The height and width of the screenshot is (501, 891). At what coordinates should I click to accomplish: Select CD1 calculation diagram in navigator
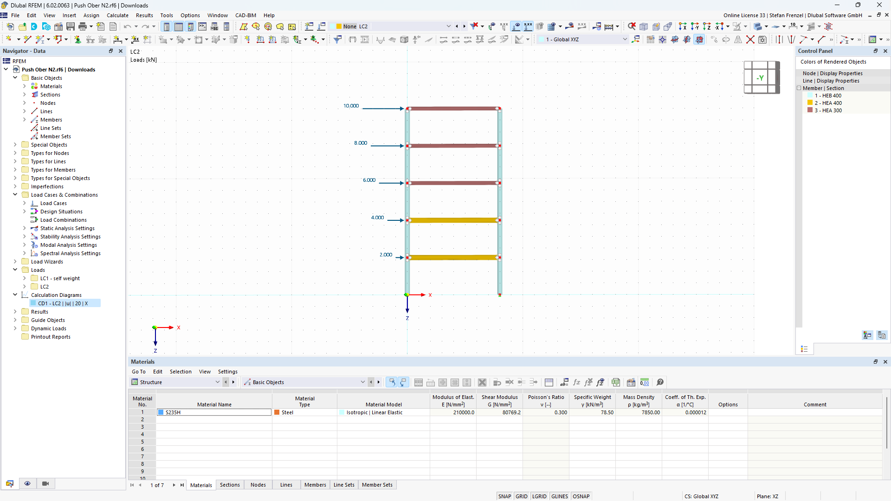[x=63, y=303]
